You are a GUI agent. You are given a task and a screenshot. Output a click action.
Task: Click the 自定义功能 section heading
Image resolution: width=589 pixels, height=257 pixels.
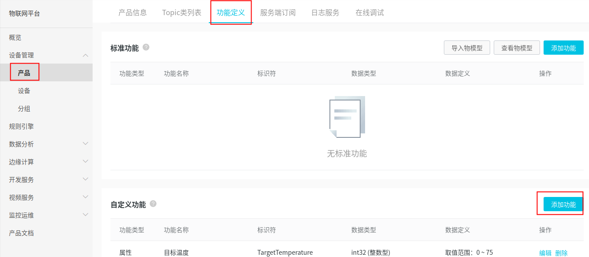pos(128,205)
